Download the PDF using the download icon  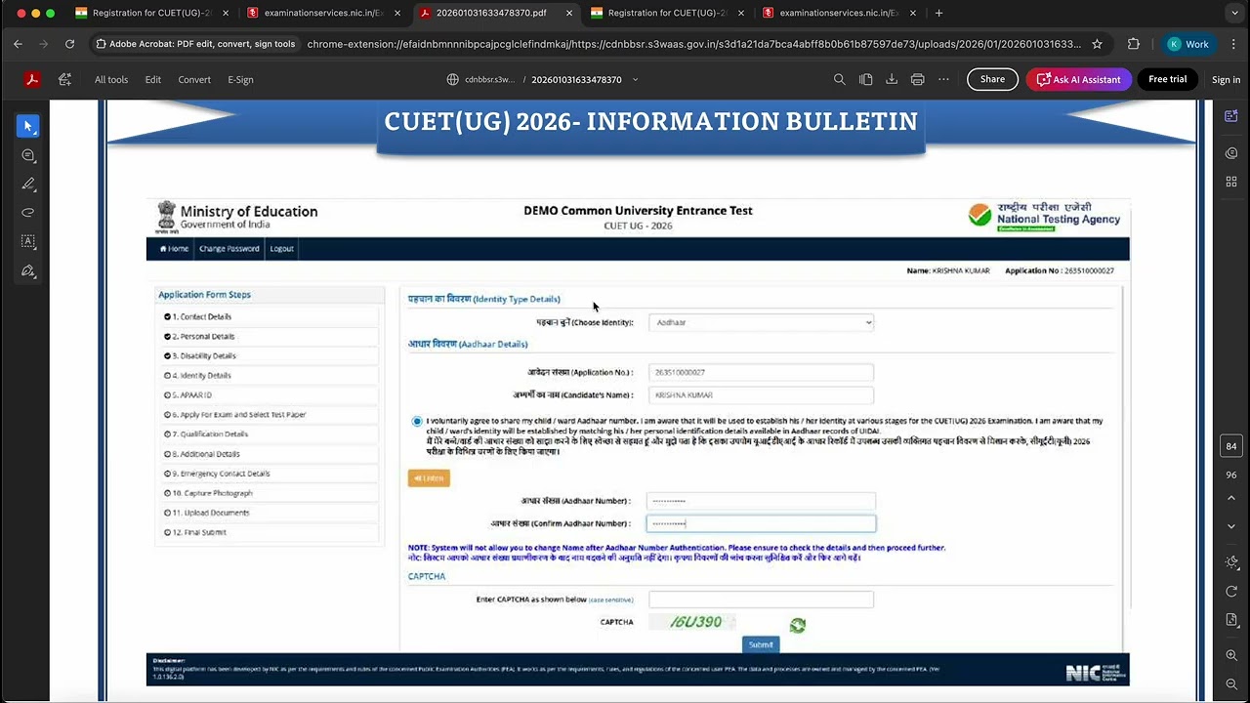892,79
